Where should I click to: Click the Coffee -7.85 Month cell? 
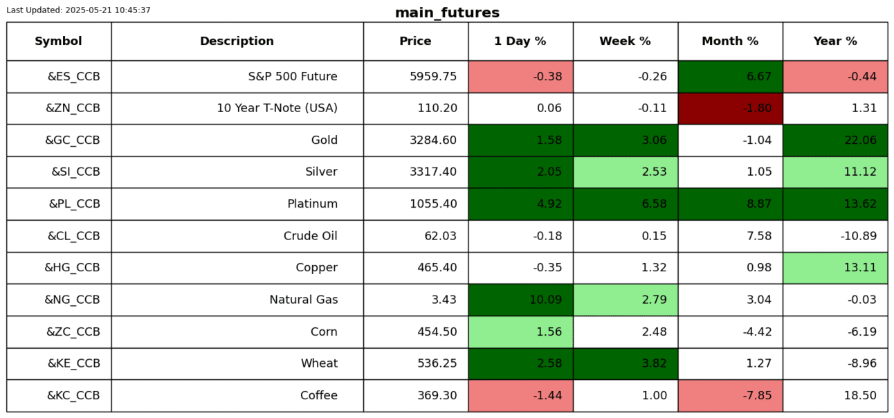(731, 396)
